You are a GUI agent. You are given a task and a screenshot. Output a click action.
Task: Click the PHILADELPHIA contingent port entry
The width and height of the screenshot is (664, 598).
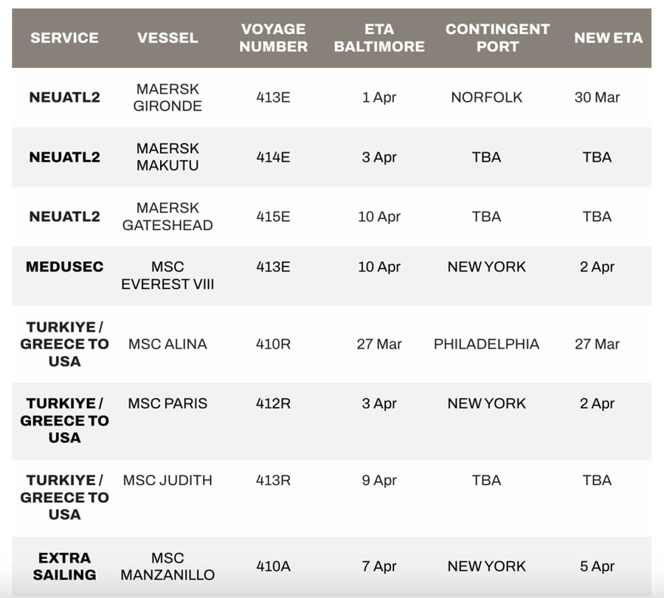click(x=487, y=344)
